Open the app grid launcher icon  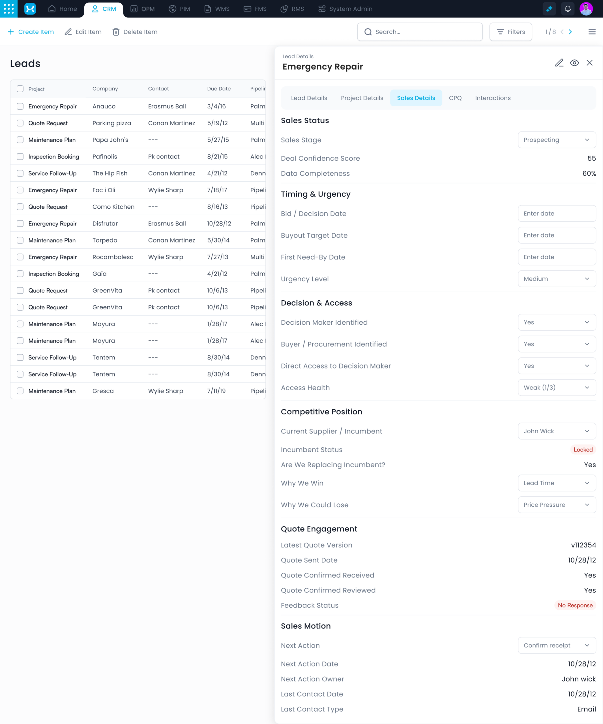point(8,8)
